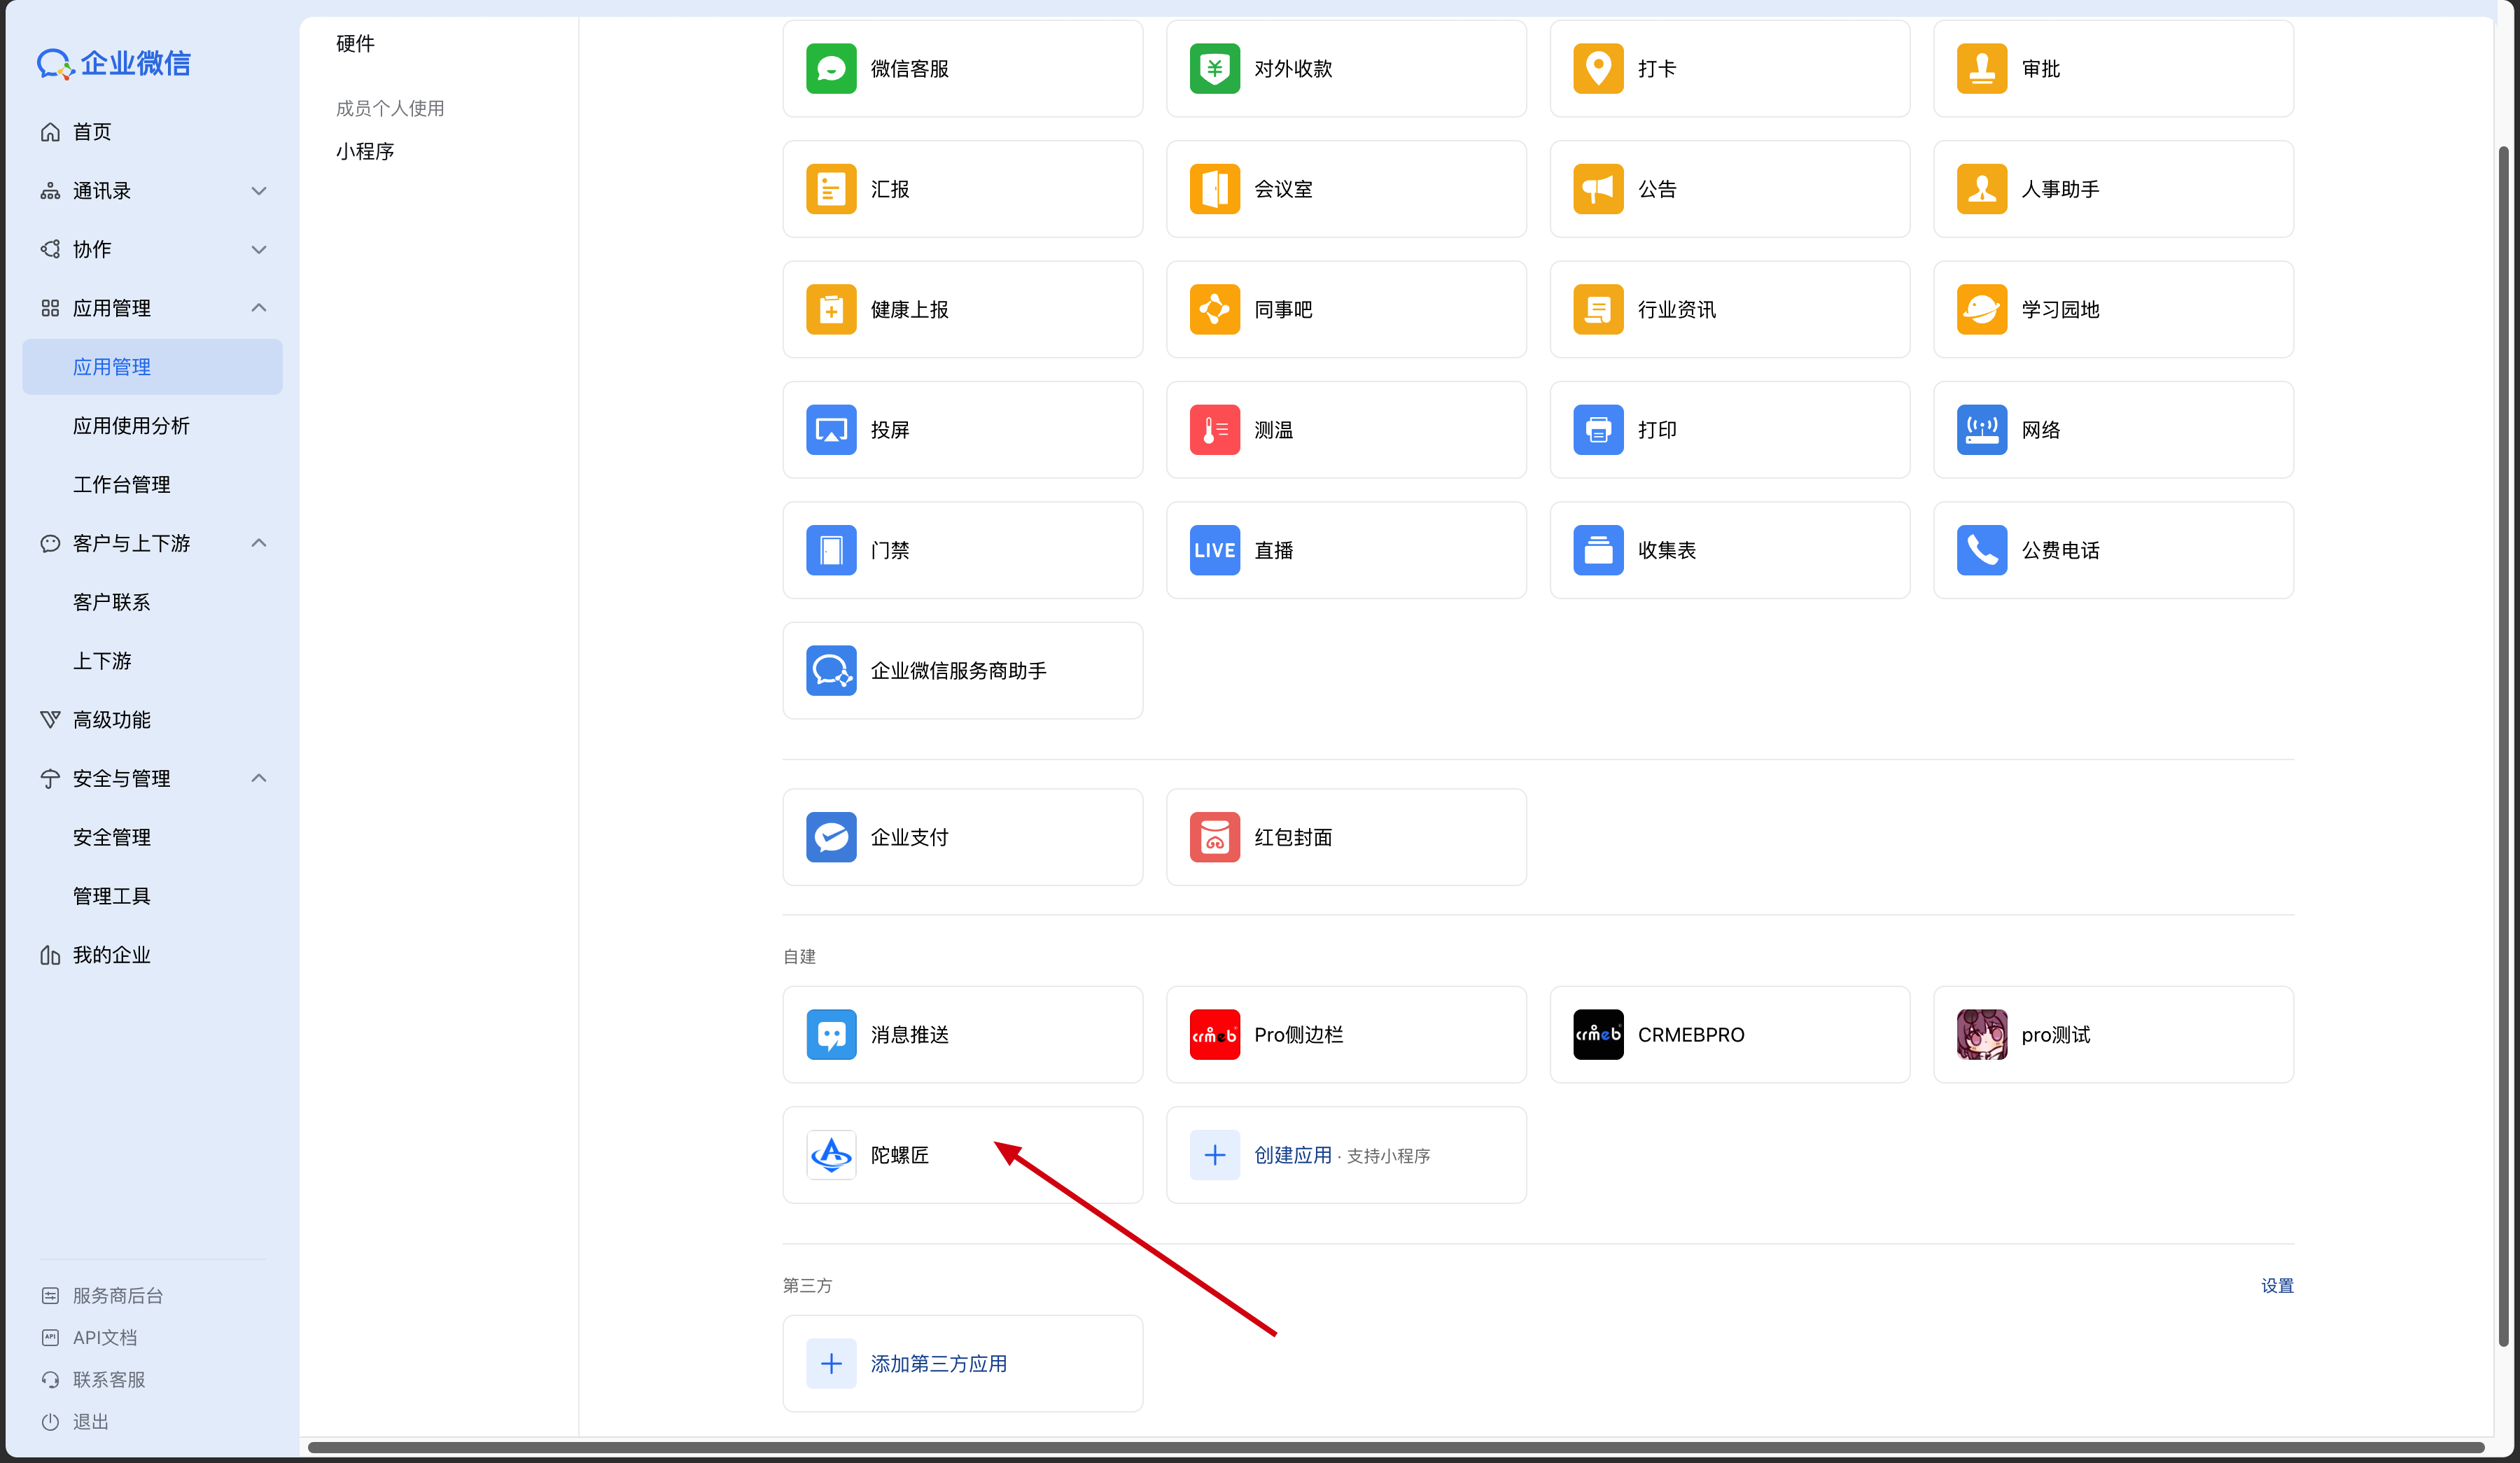Click the 设置 link beside 第三方

pos(2277,1285)
